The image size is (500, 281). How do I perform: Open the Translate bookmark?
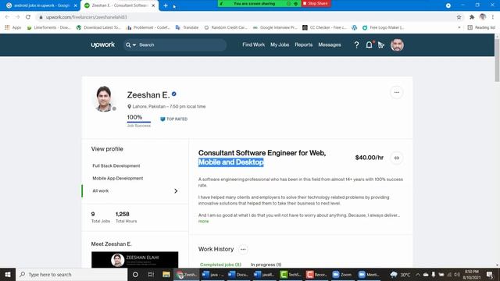pos(187,27)
